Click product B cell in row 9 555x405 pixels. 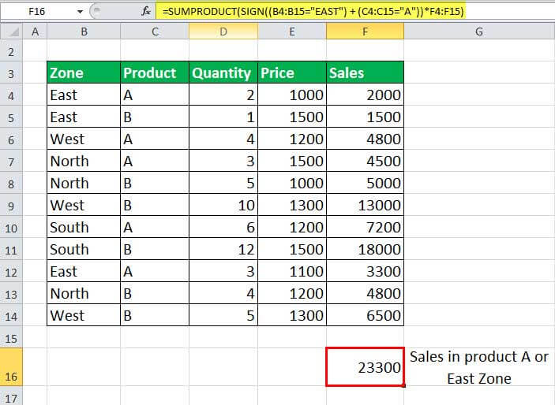pos(155,205)
